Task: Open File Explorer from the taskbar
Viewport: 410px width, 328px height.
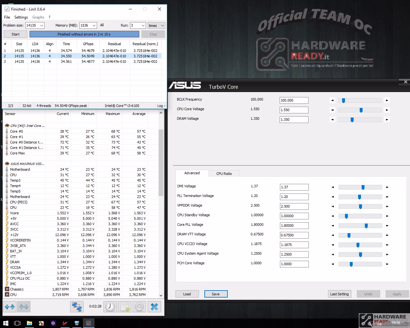Action: 29,323
